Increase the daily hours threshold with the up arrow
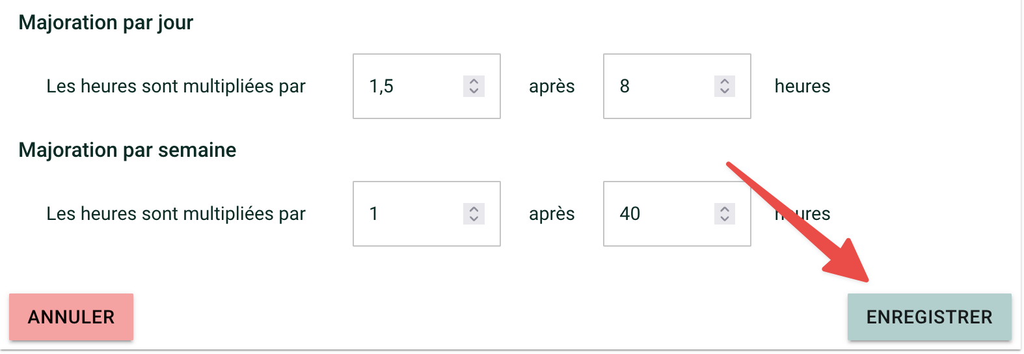 (x=724, y=81)
